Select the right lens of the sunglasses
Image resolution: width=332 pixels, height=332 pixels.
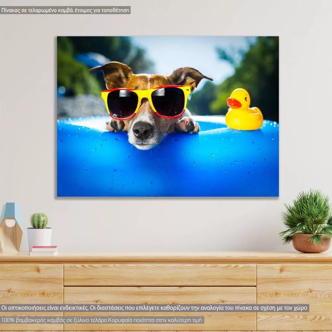click(x=168, y=101)
